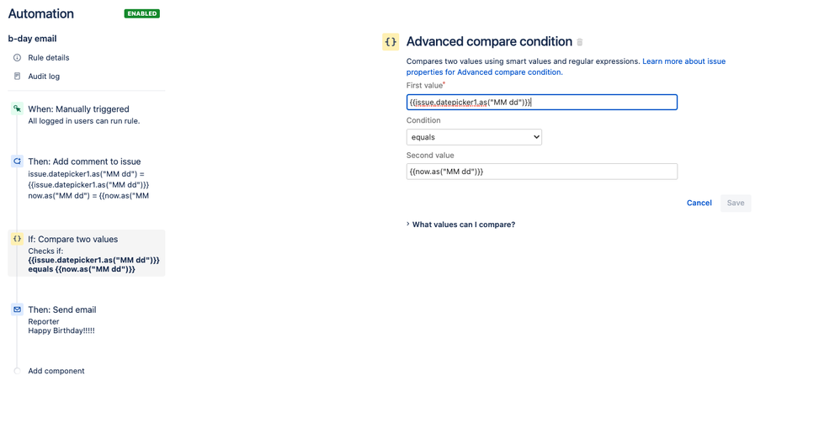Click the Add comment refresh icon
The height and width of the screenshot is (423, 840).
(x=17, y=161)
